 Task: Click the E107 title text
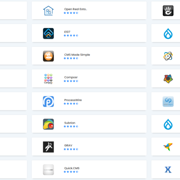coord(67,32)
